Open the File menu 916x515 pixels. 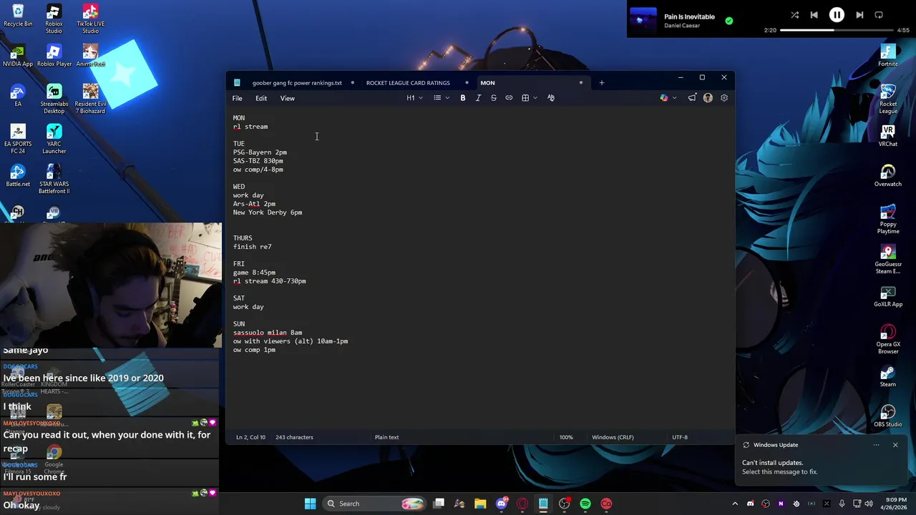click(237, 98)
